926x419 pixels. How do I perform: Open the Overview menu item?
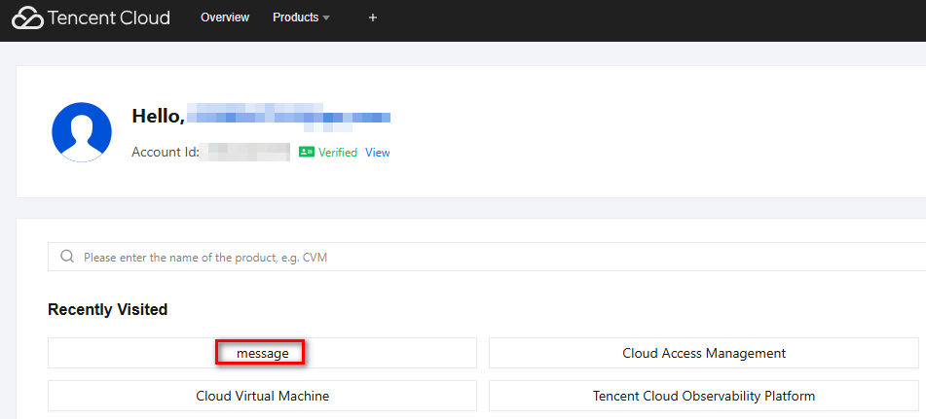[x=224, y=17]
